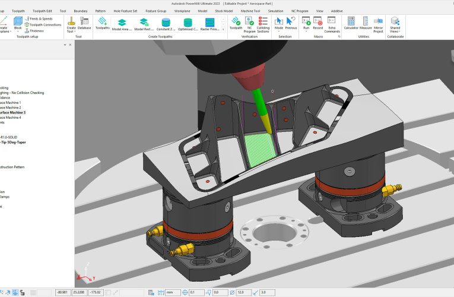Viewport: 454px width, 297px height.
Task: Toggle the highlighted view button in status bar
Action: click(x=15, y=292)
